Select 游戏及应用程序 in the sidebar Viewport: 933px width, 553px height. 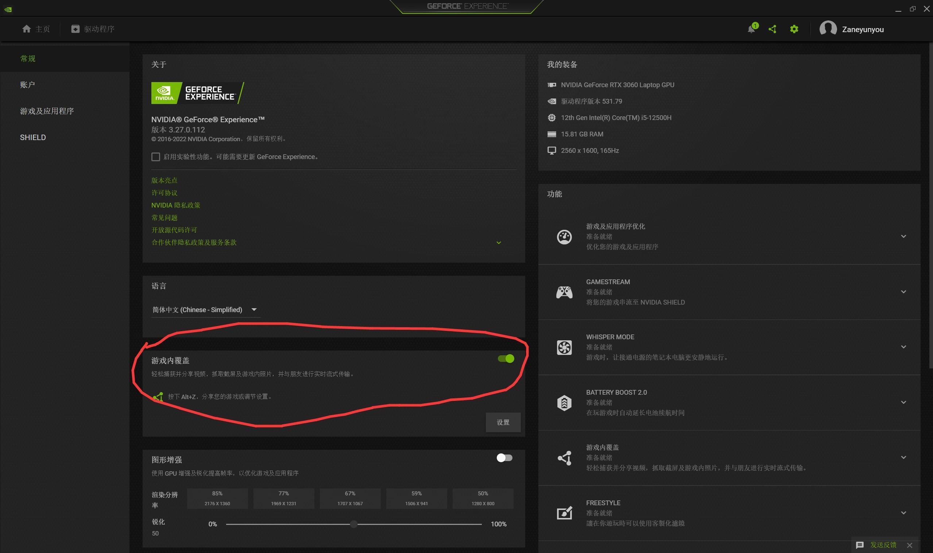pyautogui.click(x=65, y=111)
